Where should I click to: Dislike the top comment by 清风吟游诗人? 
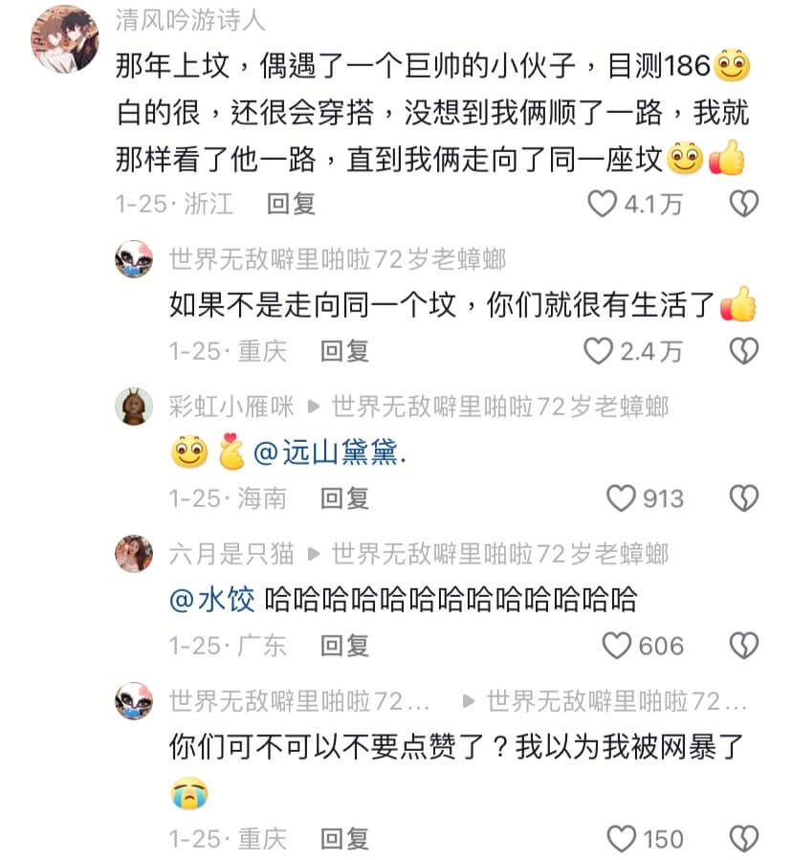(x=744, y=204)
